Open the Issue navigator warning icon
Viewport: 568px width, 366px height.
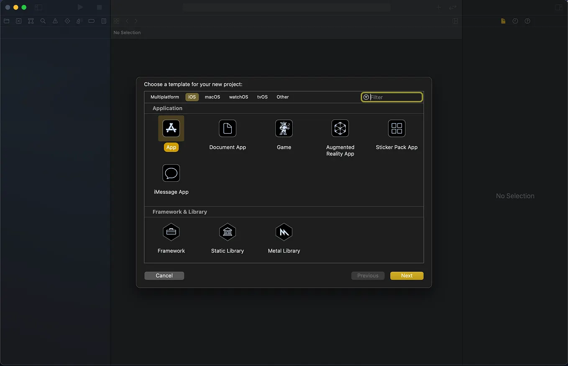(55, 21)
